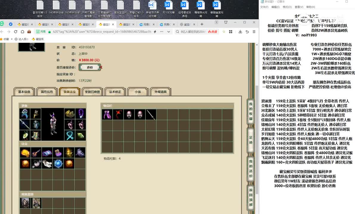The width and height of the screenshot is (355, 214).
Task: Select the red item in inventory grid
Action: (118, 114)
